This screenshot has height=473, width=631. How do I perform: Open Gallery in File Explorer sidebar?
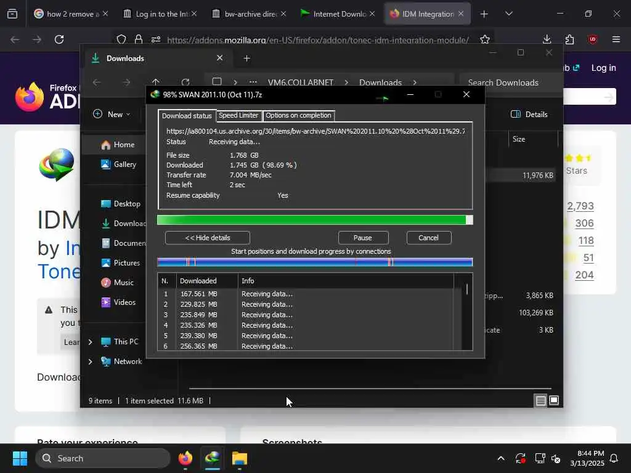(118, 164)
